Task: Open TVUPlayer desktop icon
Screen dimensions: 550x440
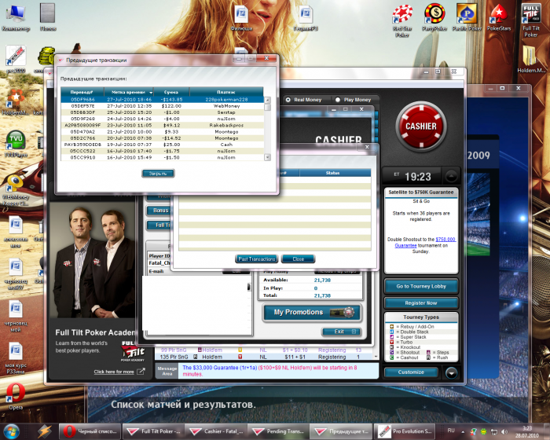Action: coord(16,144)
